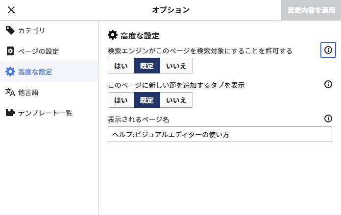This screenshot has width=341, height=215.
Task: Open the 他言語 section
Action: [49, 92]
